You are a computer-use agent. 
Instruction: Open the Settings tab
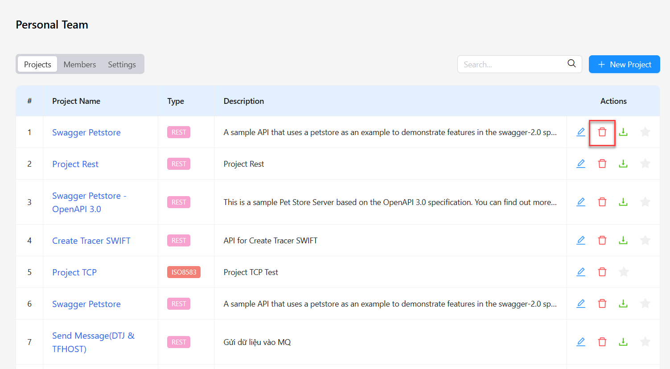point(122,64)
